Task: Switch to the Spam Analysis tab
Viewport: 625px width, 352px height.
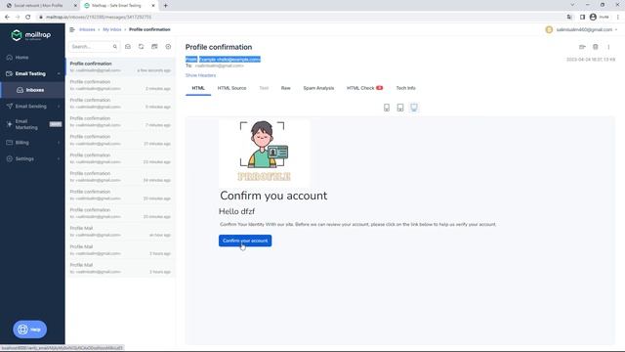Action: click(318, 88)
